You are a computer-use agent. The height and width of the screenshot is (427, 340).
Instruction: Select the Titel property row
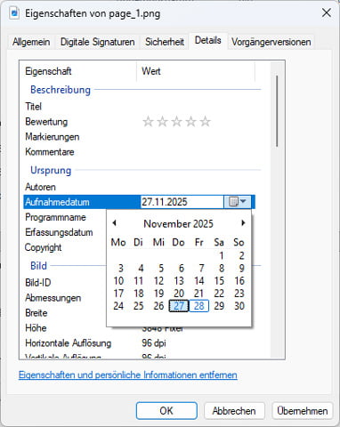pos(140,106)
